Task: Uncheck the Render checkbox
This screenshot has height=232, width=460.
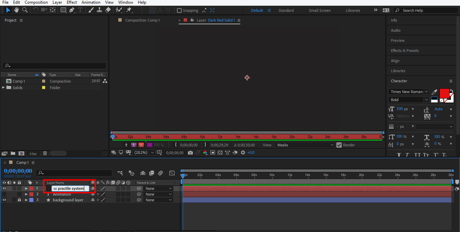Action: click(339, 145)
